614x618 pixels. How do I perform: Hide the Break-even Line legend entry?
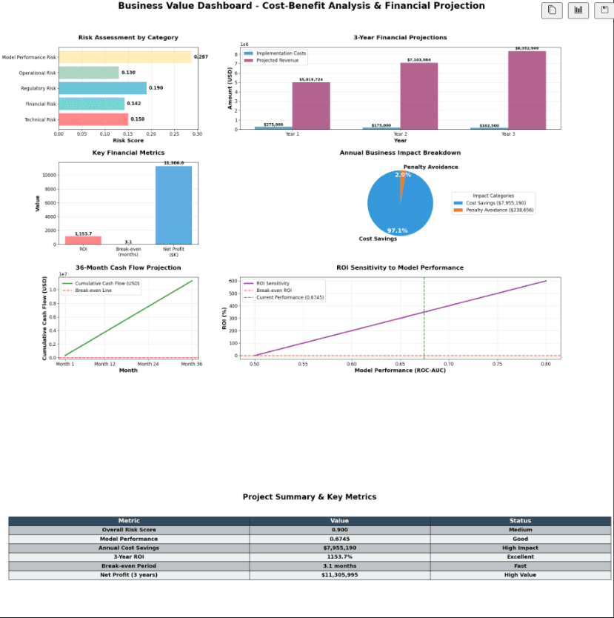coord(93,290)
